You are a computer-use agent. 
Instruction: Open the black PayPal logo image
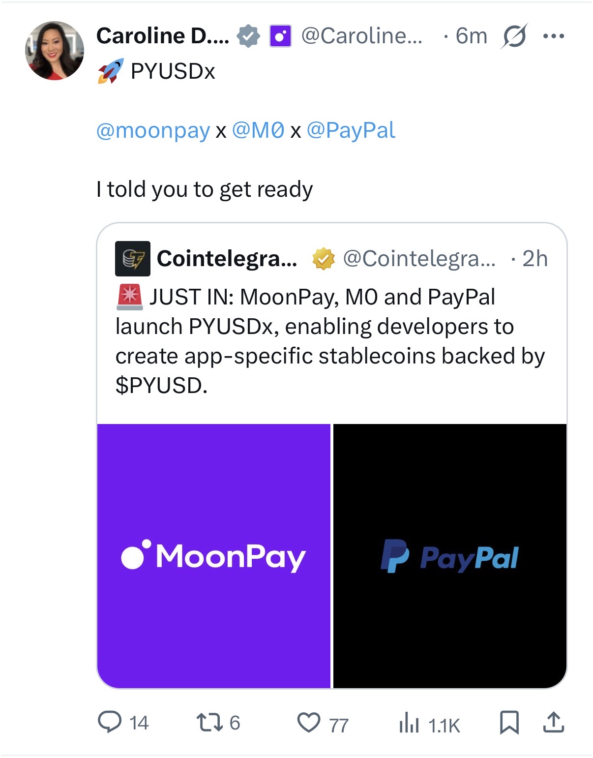[x=450, y=556]
